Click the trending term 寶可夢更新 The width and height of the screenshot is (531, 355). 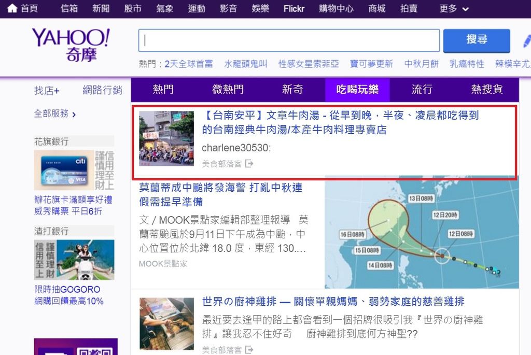click(x=371, y=64)
